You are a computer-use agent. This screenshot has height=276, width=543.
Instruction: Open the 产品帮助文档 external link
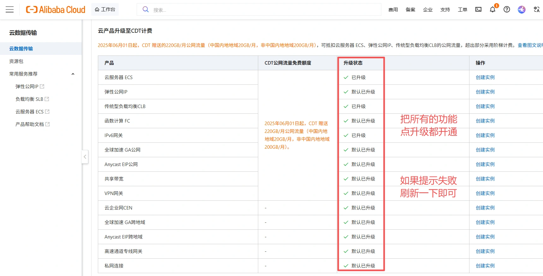coord(33,124)
